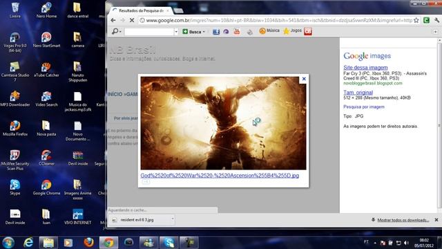Image resolution: width=442 pixels, height=249 pixels.
Task: Open the camera folder on desktop
Action: click(x=78, y=40)
